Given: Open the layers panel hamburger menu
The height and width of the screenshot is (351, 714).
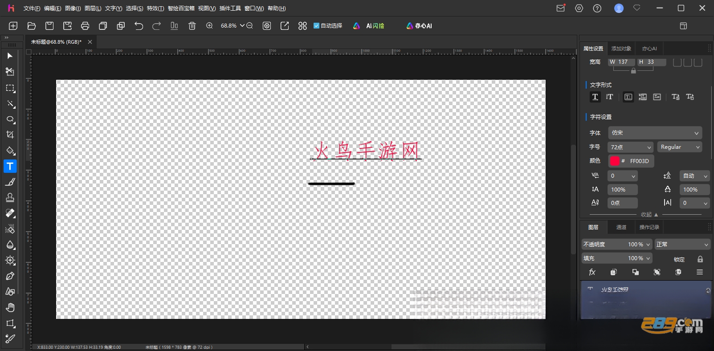Looking at the screenshot, I should click(x=700, y=272).
